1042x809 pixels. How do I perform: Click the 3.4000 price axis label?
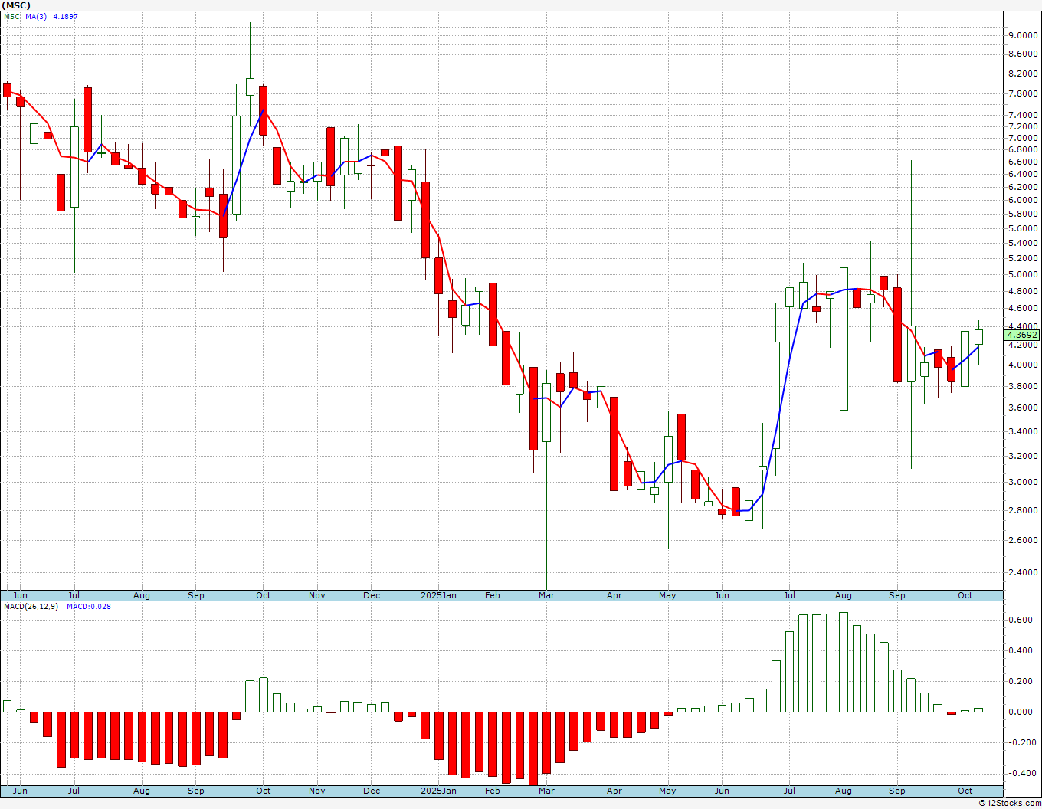pos(1024,431)
